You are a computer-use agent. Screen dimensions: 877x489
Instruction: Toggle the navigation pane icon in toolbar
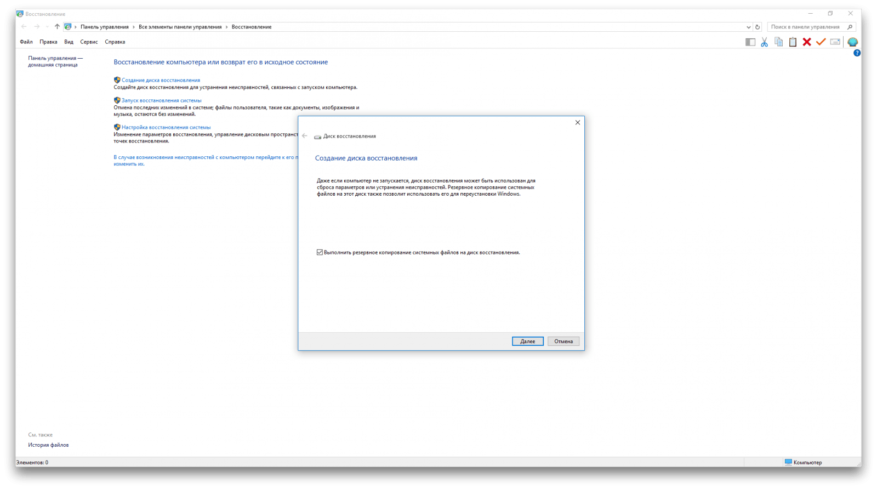point(750,42)
